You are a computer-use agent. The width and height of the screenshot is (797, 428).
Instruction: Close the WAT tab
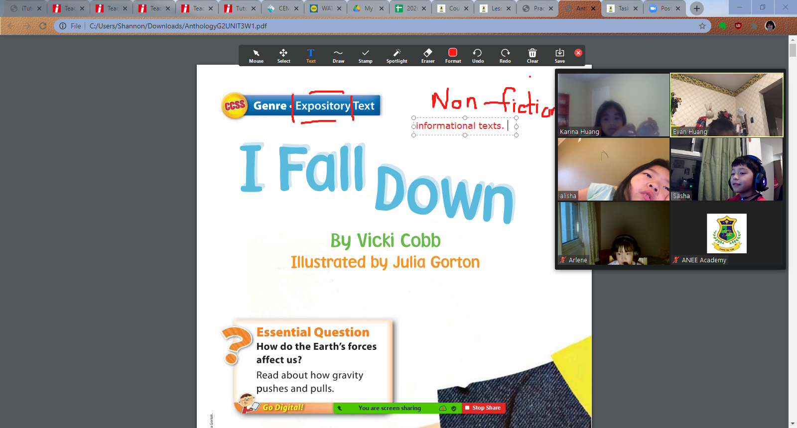pos(339,8)
